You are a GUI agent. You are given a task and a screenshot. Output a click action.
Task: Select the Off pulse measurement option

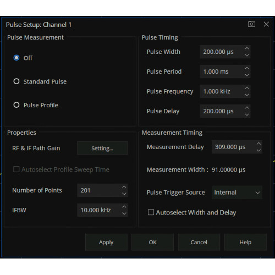point(16,58)
